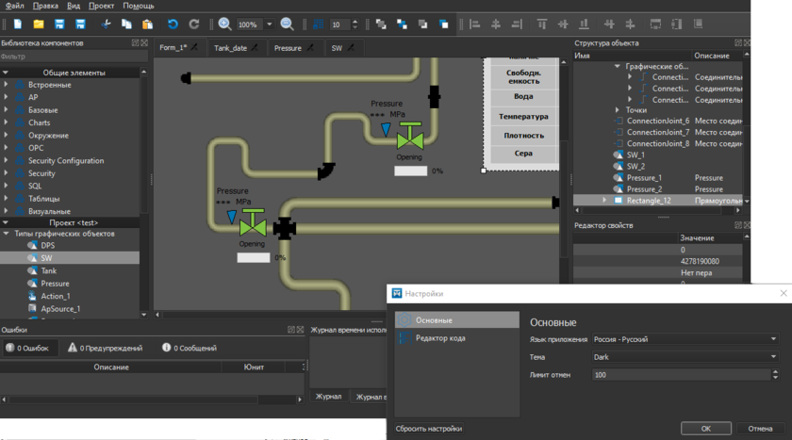Image resolution: width=792 pixels, height=440 pixels.
Task: Click the Paste clipboard icon
Action: point(148,24)
